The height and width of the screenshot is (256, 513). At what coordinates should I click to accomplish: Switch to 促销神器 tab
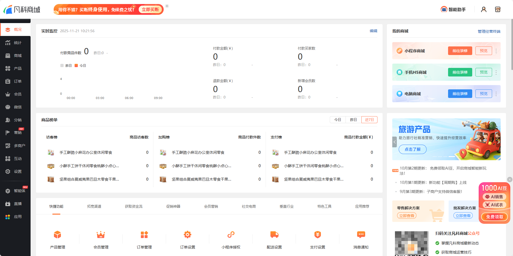click(x=173, y=206)
